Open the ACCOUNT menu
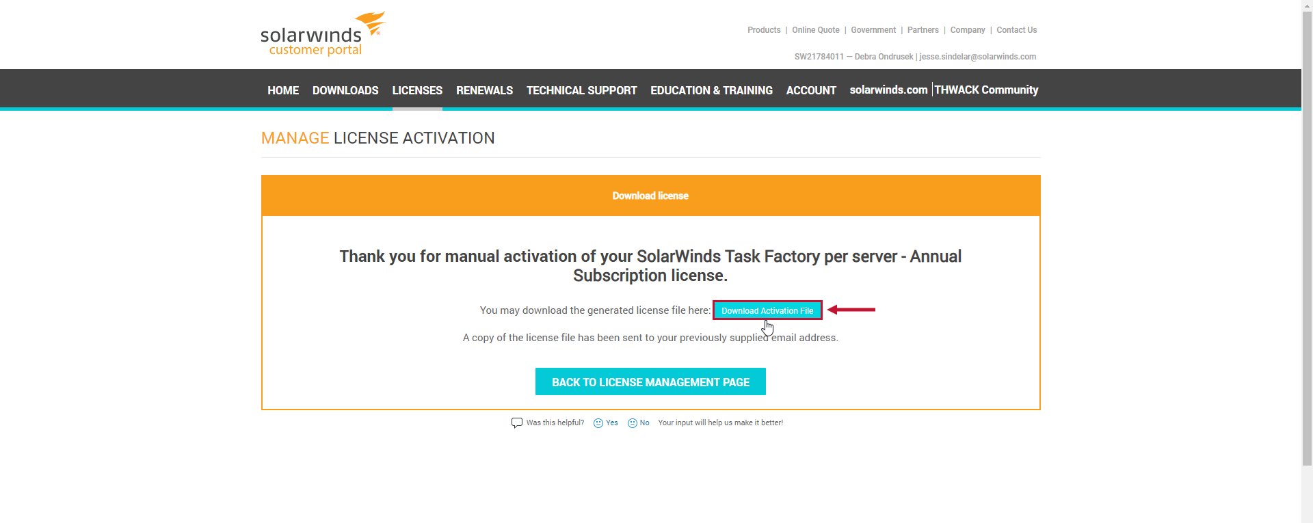This screenshot has height=523, width=1313. [811, 90]
